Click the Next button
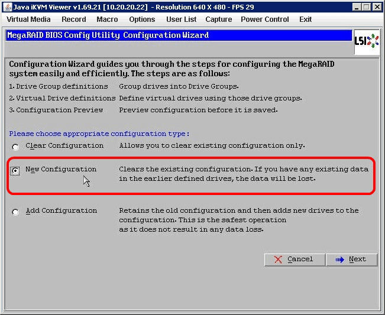385x315 pixels. [x=352, y=259]
